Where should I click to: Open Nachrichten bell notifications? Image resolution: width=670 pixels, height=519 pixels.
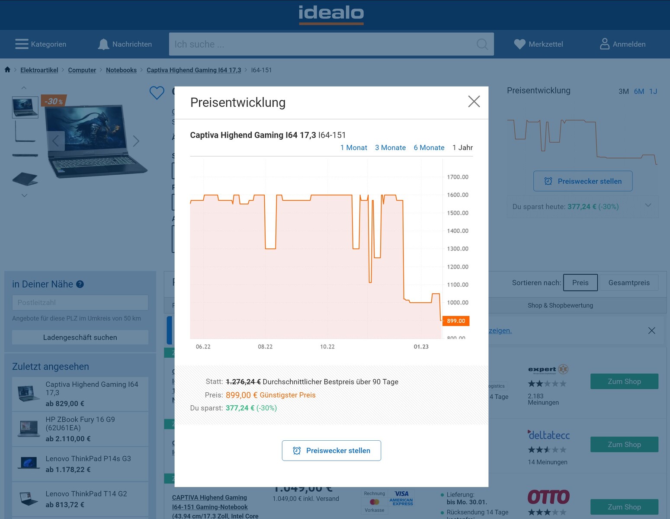[125, 44]
